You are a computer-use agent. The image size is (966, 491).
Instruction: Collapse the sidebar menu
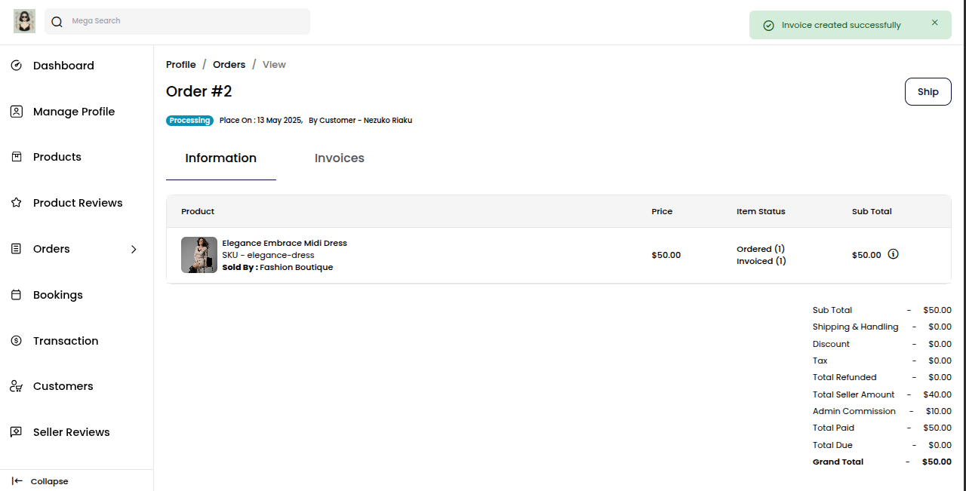click(41, 481)
